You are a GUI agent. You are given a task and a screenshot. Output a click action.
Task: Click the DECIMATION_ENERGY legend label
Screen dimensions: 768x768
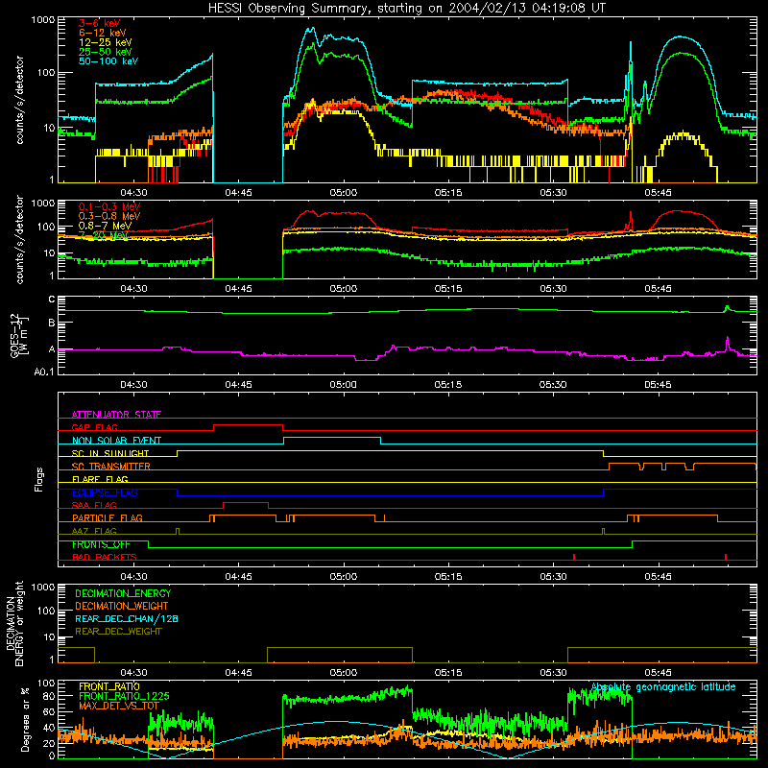pos(123,593)
